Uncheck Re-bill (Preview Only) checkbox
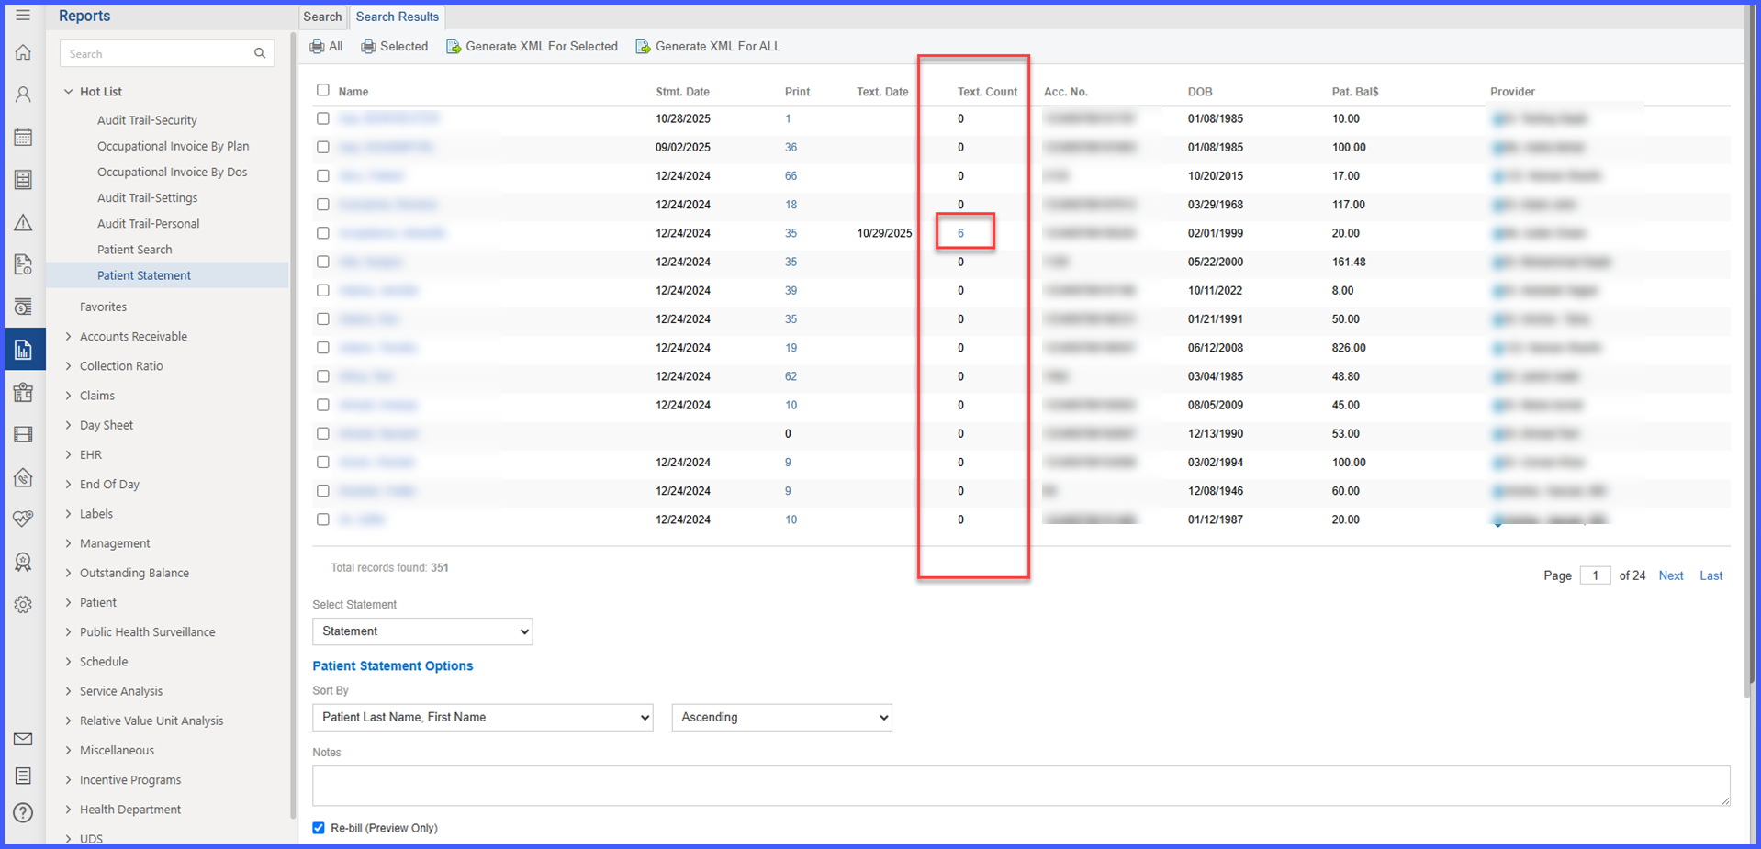Screen dimensions: 1761x849 (x=319, y=828)
